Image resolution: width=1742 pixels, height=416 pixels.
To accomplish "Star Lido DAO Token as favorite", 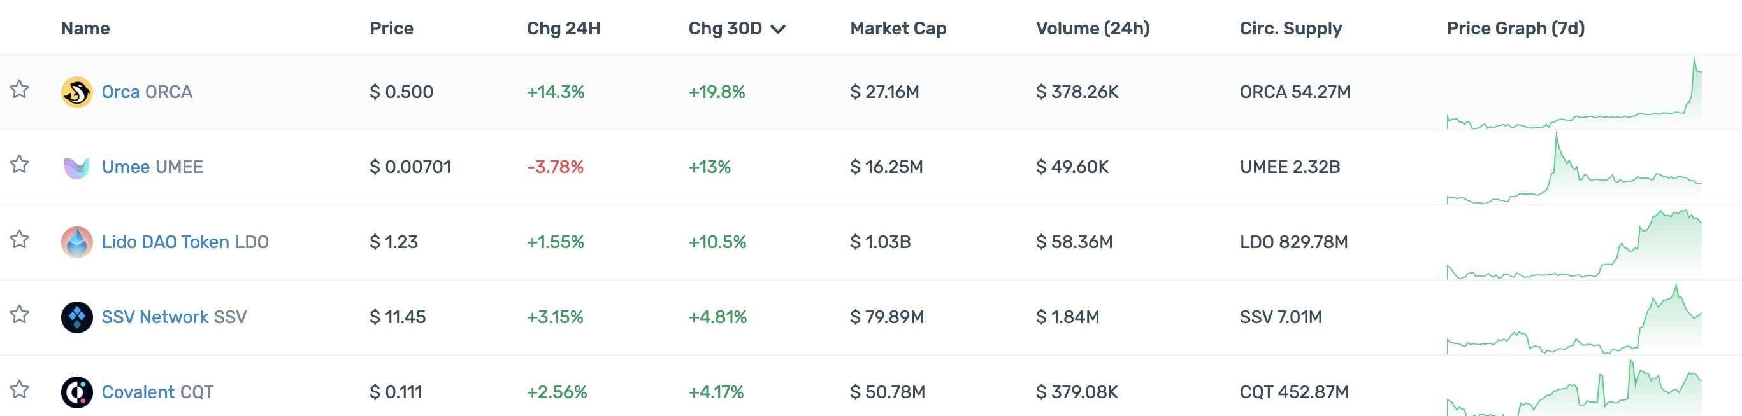I will pyautogui.click(x=20, y=239).
